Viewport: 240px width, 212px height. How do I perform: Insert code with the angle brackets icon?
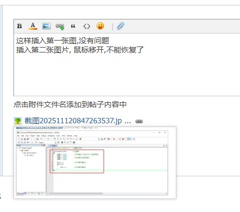point(87,27)
